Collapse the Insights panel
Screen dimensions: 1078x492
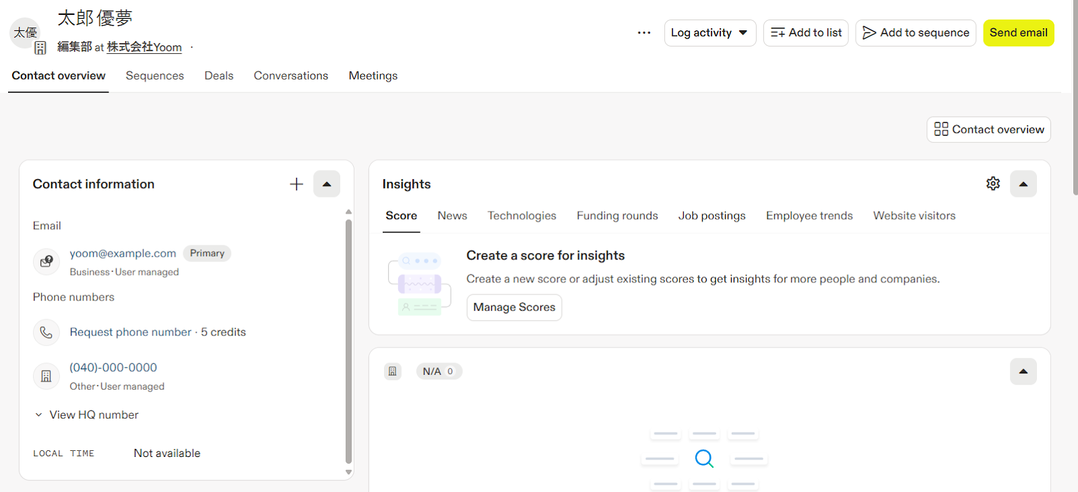click(x=1023, y=184)
